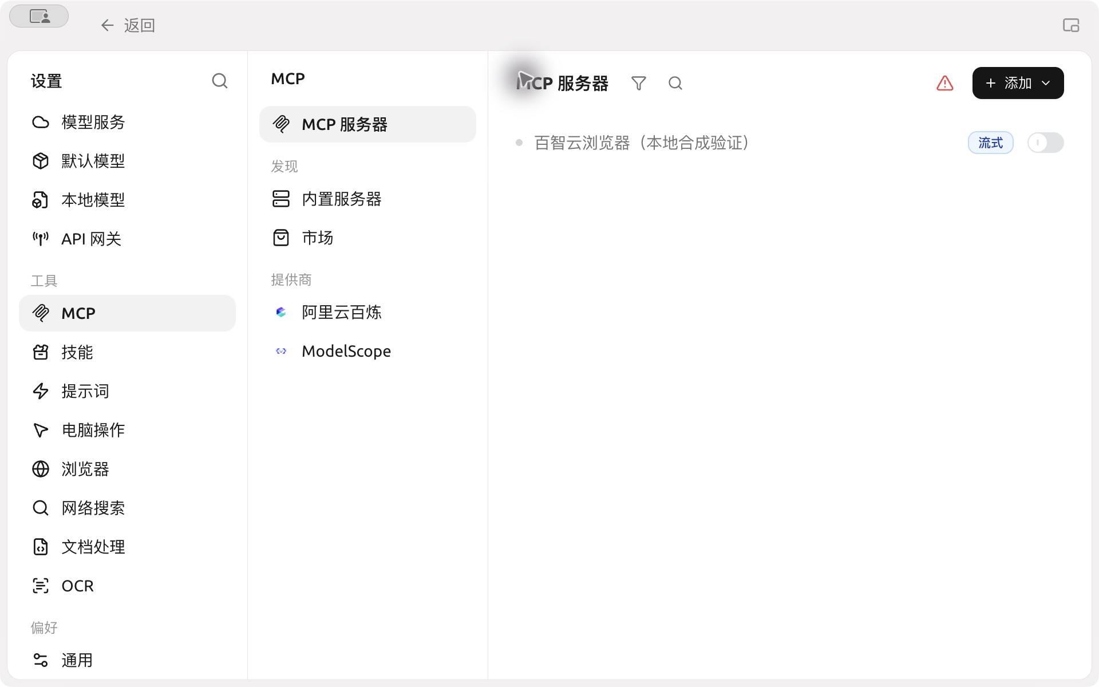The width and height of the screenshot is (1099, 687).
Task: Click the settings search magnifier icon
Action: 220,81
